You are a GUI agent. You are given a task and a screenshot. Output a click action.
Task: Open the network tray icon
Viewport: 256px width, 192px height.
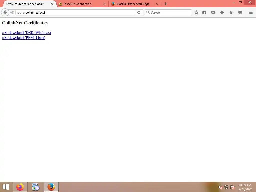coord(226,187)
